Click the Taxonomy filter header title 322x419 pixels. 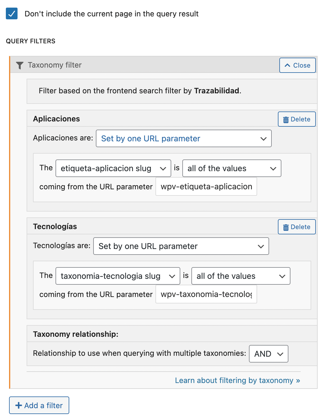click(x=55, y=65)
